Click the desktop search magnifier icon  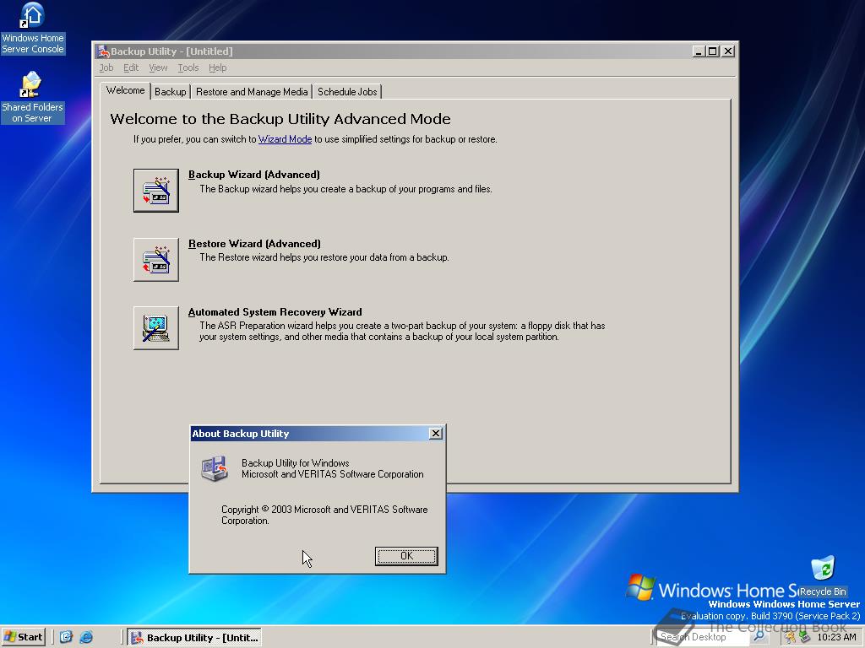click(x=759, y=636)
